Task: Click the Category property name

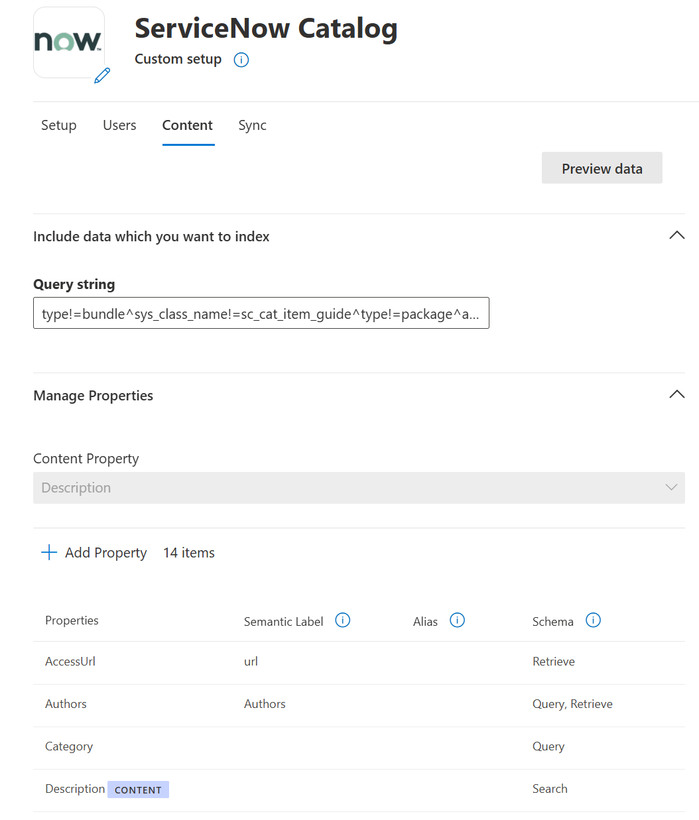Action: 69,746
